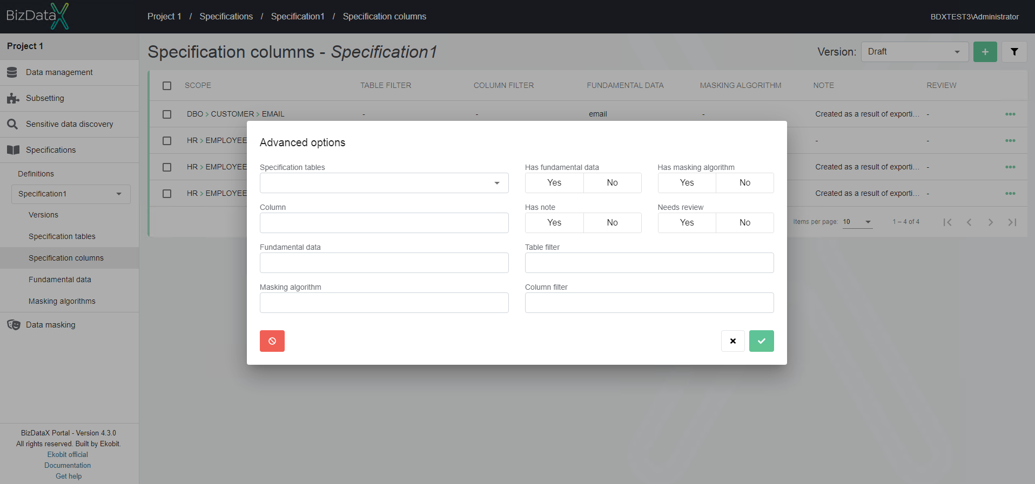Screen dimensions: 1035x484
Task: Cancel Advanced options with the X button
Action: tap(733, 341)
